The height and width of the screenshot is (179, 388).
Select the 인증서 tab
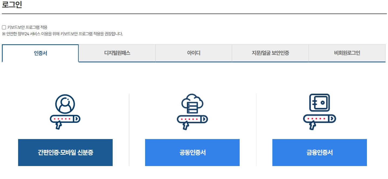[40, 53]
